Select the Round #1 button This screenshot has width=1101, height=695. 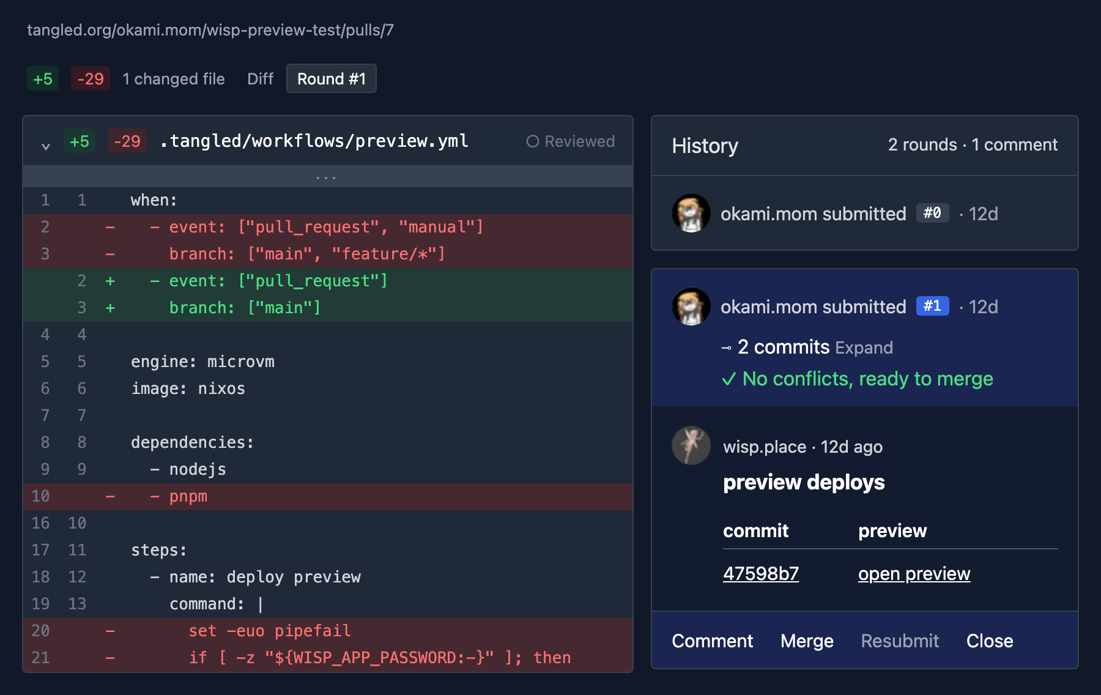pos(331,79)
